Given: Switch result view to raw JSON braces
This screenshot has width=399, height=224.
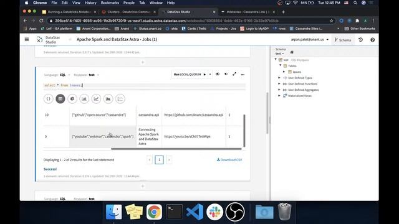Looking at the screenshot, I should coord(49,99).
